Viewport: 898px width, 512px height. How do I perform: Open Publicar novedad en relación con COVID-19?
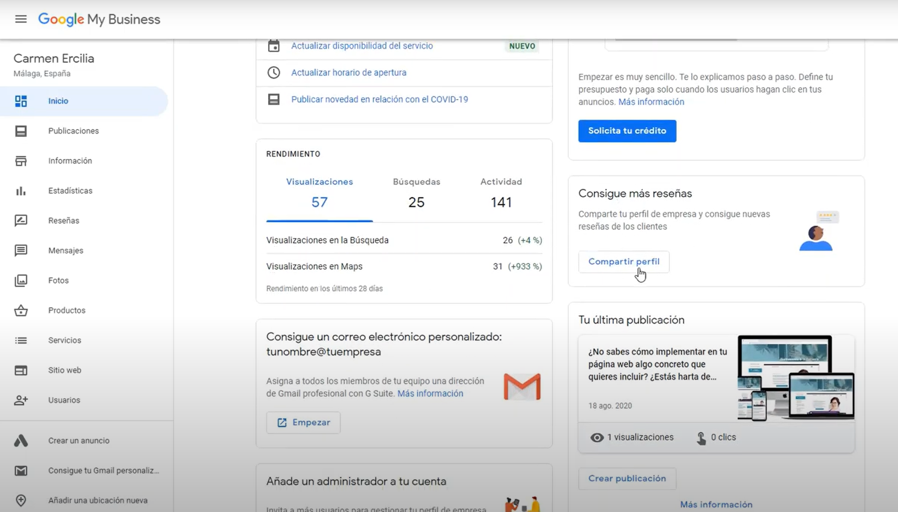tap(380, 100)
